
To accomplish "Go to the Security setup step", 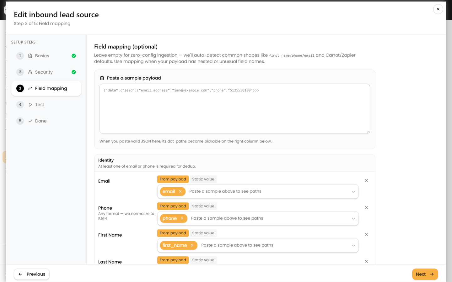I will tap(46, 72).
